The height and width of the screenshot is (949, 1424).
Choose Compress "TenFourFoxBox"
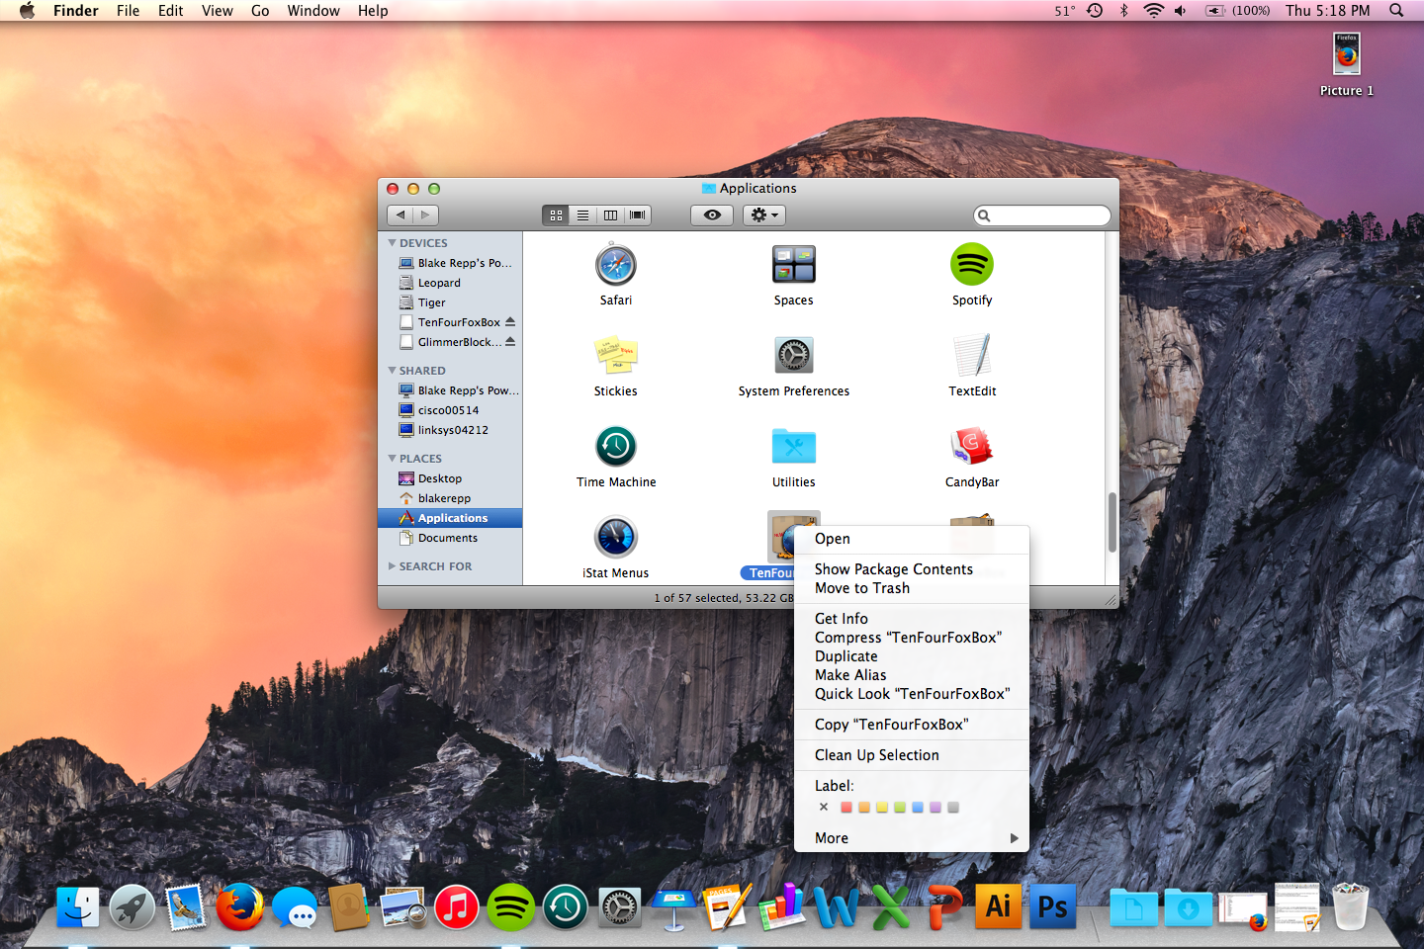[x=912, y=638]
